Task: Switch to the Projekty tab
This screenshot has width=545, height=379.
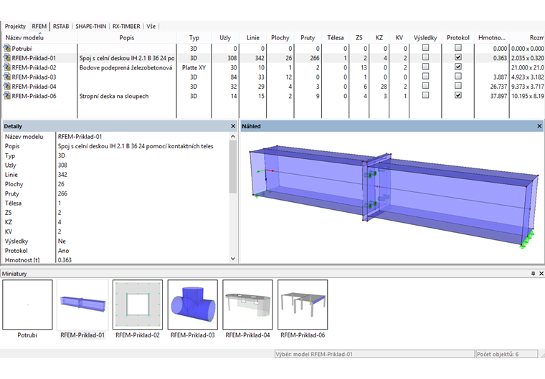Action: click(15, 26)
